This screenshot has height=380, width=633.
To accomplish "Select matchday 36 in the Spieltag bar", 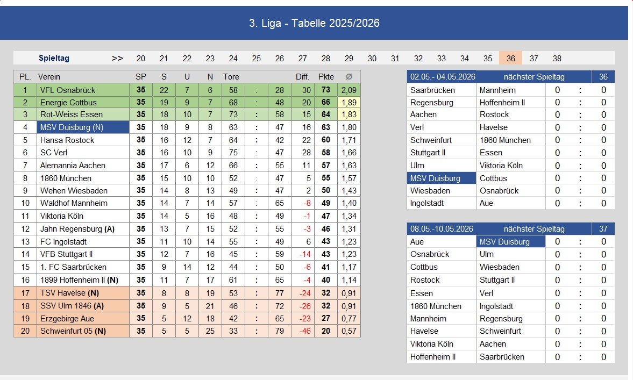I will [x=510, y=58].
